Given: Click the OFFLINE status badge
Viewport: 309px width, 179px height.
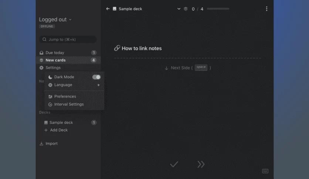Looking at the screenshot, I should pos(47,26).
